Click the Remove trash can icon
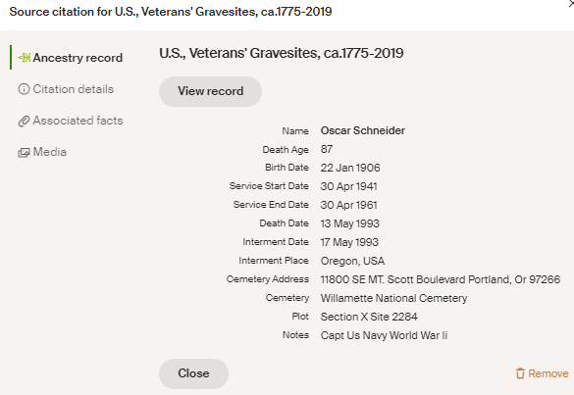This screenshot has height=395, width=574. tap(520, 373)
